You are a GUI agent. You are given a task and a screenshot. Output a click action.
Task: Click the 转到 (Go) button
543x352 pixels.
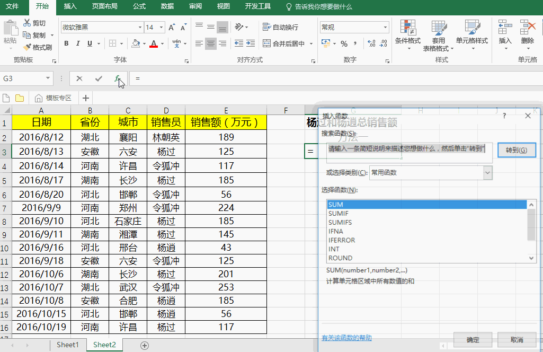(x=517, y=150)
